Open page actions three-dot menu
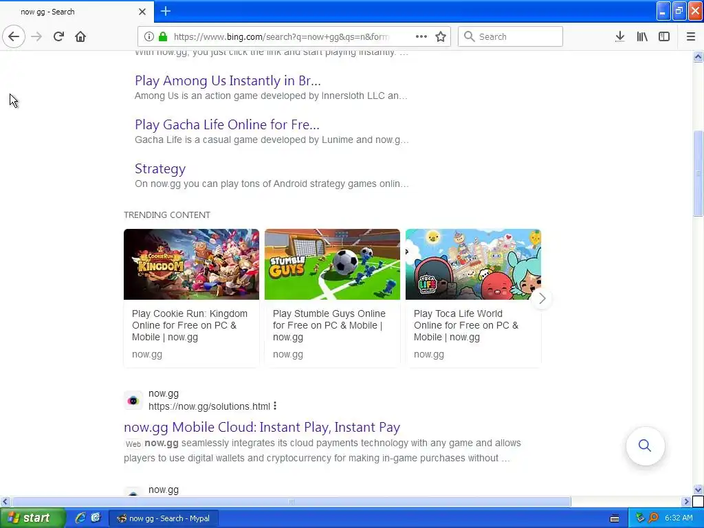The width and height of the screenshot is (704, 528). click(x=421, y=36)
